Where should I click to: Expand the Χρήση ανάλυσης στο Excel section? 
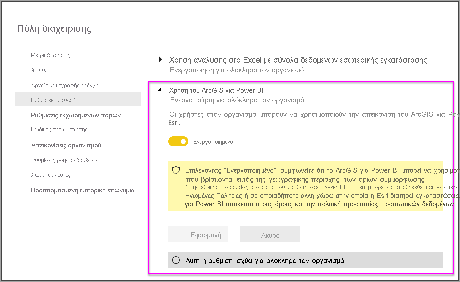pyautogui.click(x=161, y=60)
